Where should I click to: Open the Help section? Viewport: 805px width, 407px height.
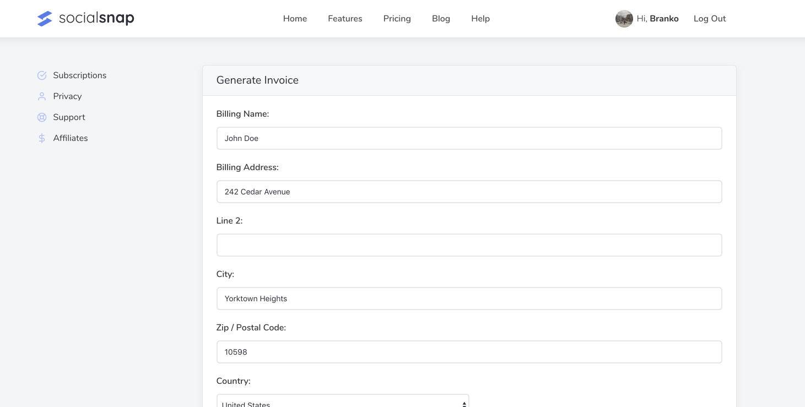click(480, 18)
